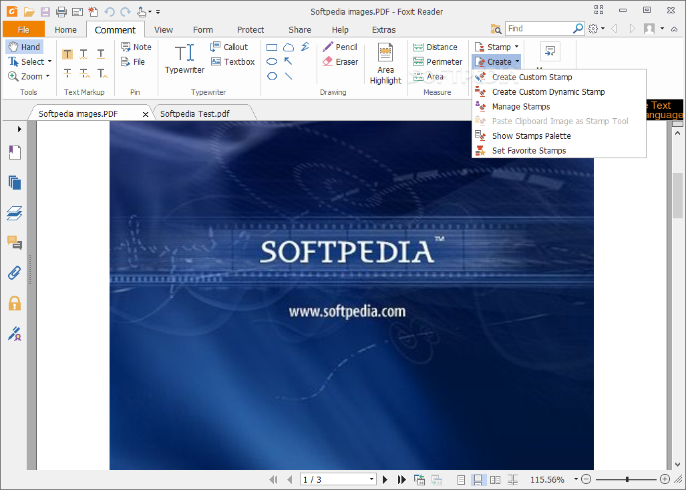Image resolution: width=686 pixels, height=490 pixels.
Task: Click the Distance measure button
Action: [x=436, y=47]
